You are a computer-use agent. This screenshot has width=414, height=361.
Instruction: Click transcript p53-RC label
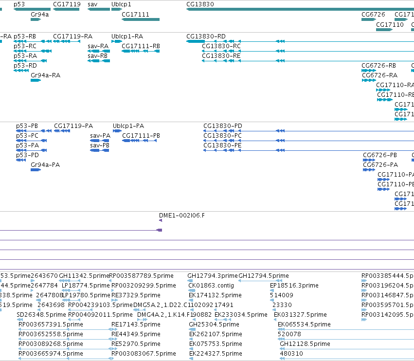coord(25,46)
